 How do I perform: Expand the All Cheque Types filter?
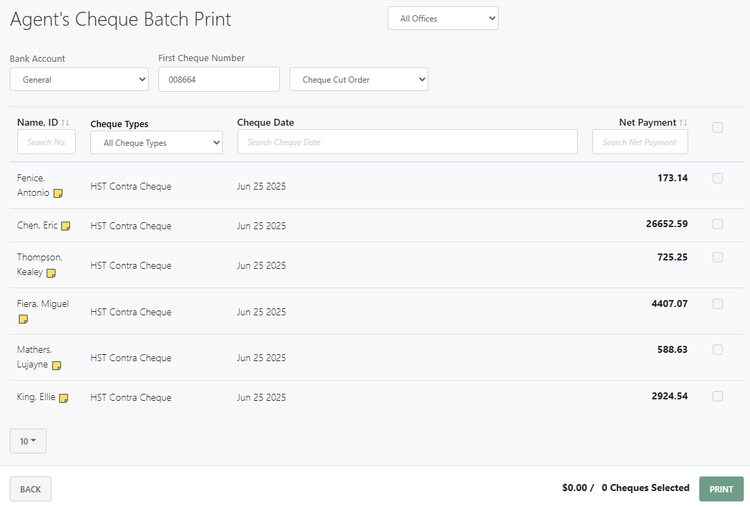(156, 142)
